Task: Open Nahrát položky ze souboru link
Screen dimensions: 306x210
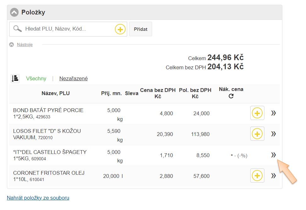Action: pos(38,198)
